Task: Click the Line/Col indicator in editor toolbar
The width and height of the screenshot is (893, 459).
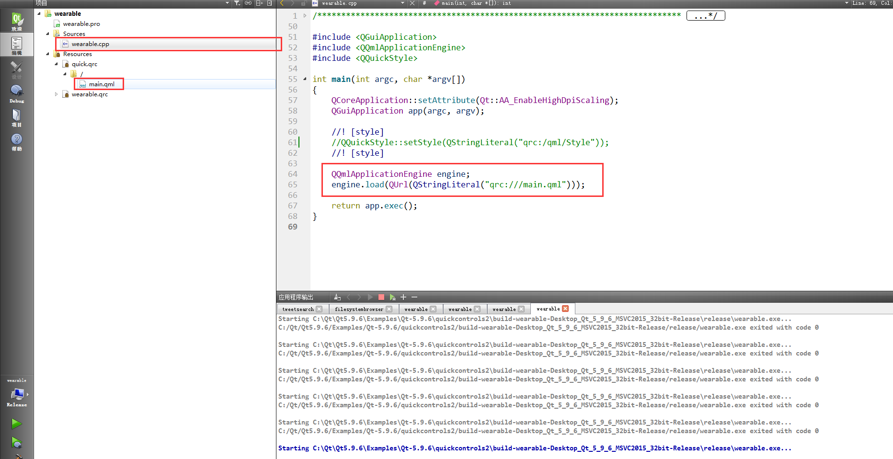Action: click(871, 3)
